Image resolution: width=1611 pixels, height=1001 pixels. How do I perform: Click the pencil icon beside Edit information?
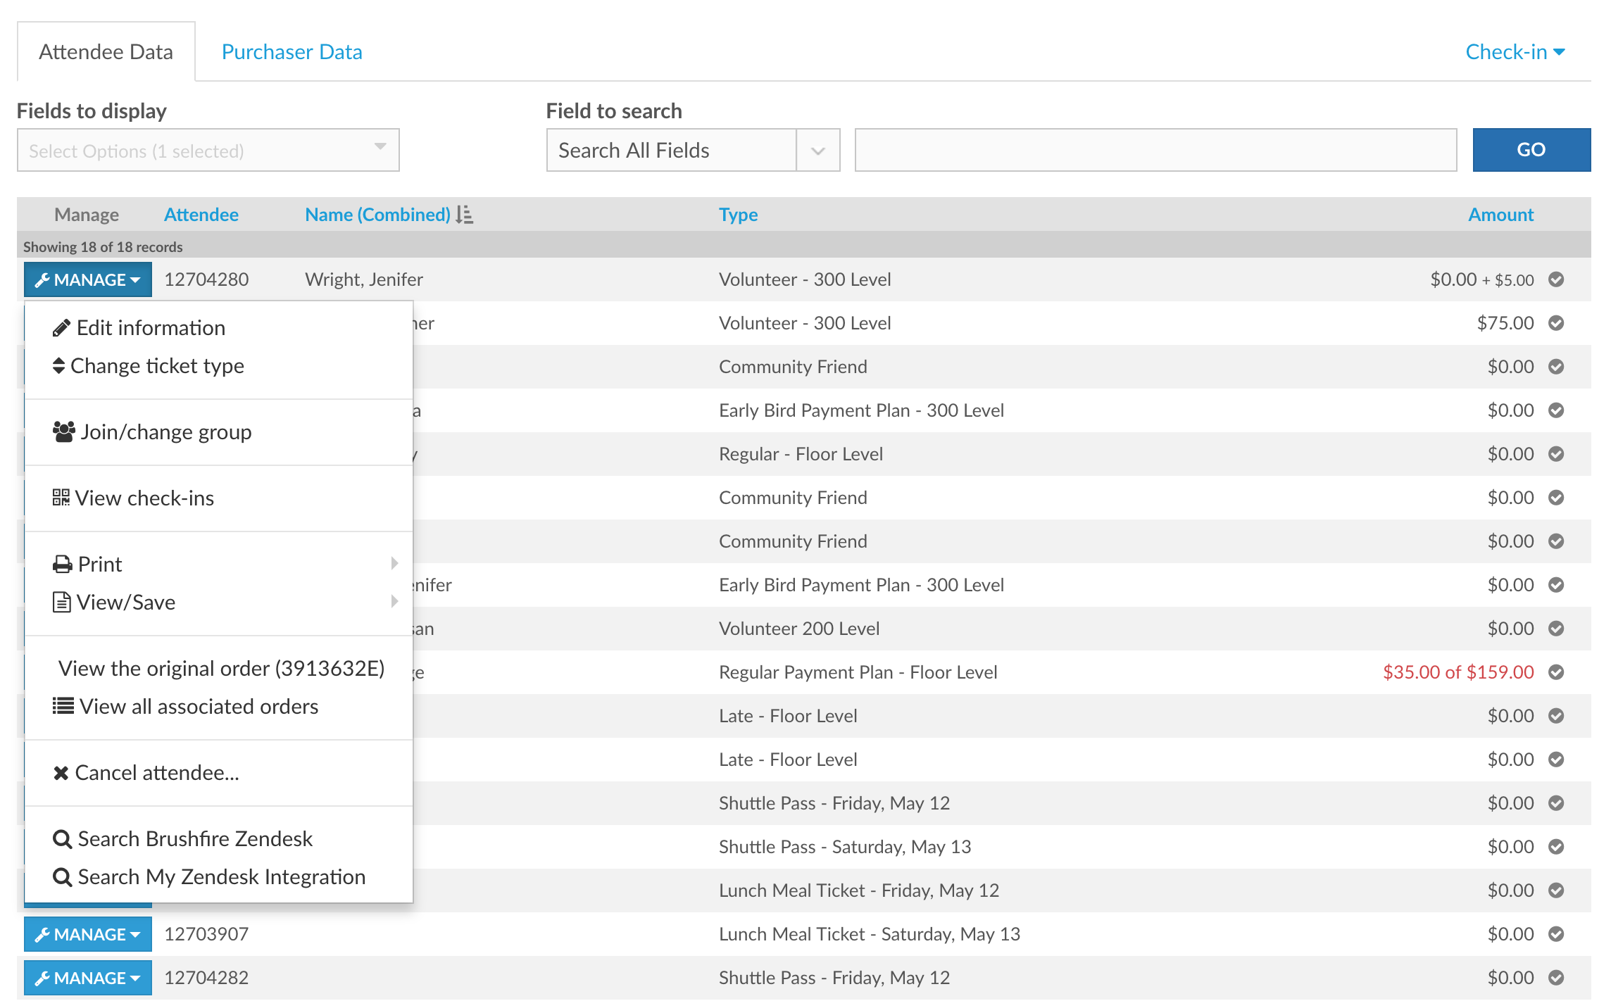coord(61,328)
